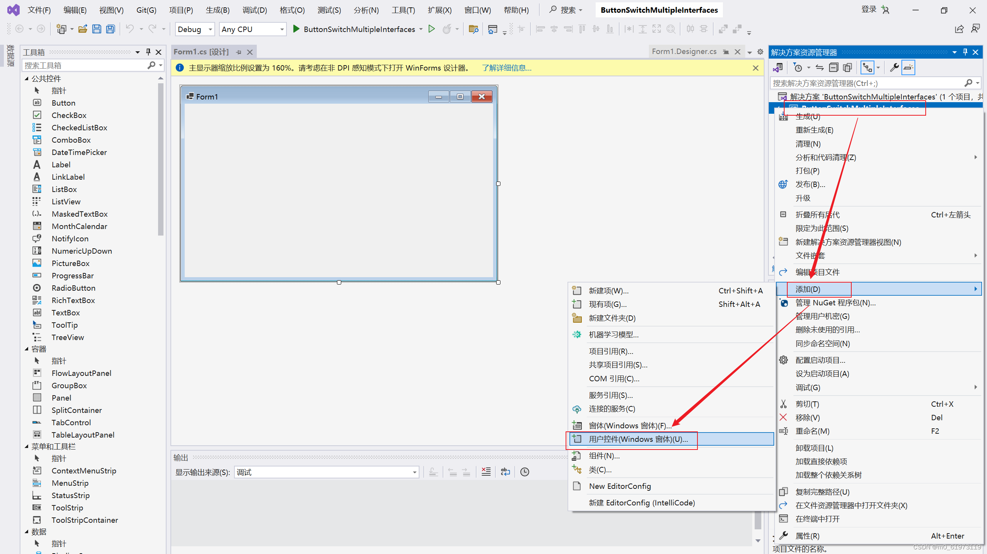Viewport: 987px width, 554px height.
Task: Click the Save All icon on the toolbar
Action: pyautogui.click(x=111, y=29)
